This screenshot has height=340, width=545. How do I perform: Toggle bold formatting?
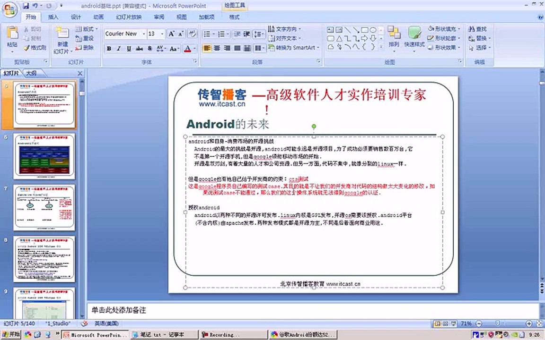tap(109, 49)
